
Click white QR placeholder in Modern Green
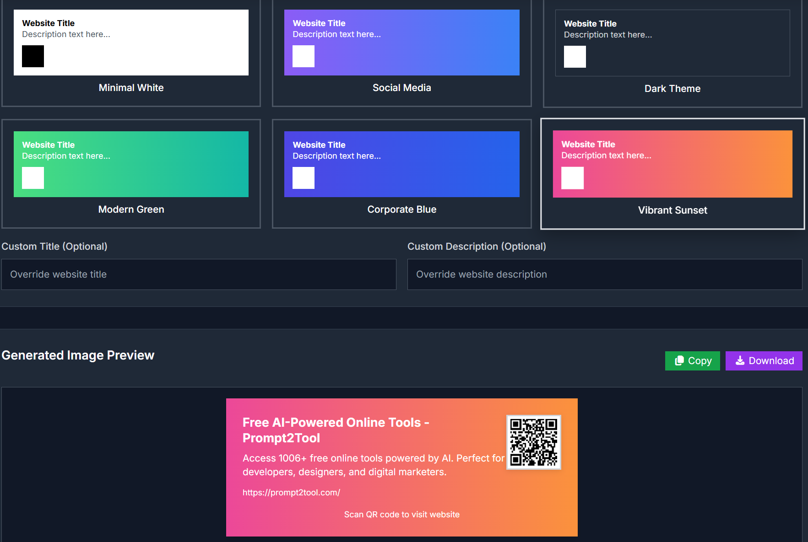click(33, 178)
